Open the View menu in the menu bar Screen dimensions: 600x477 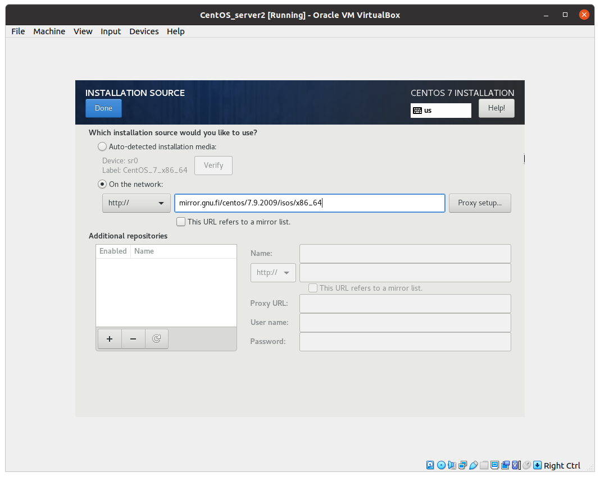83,31
